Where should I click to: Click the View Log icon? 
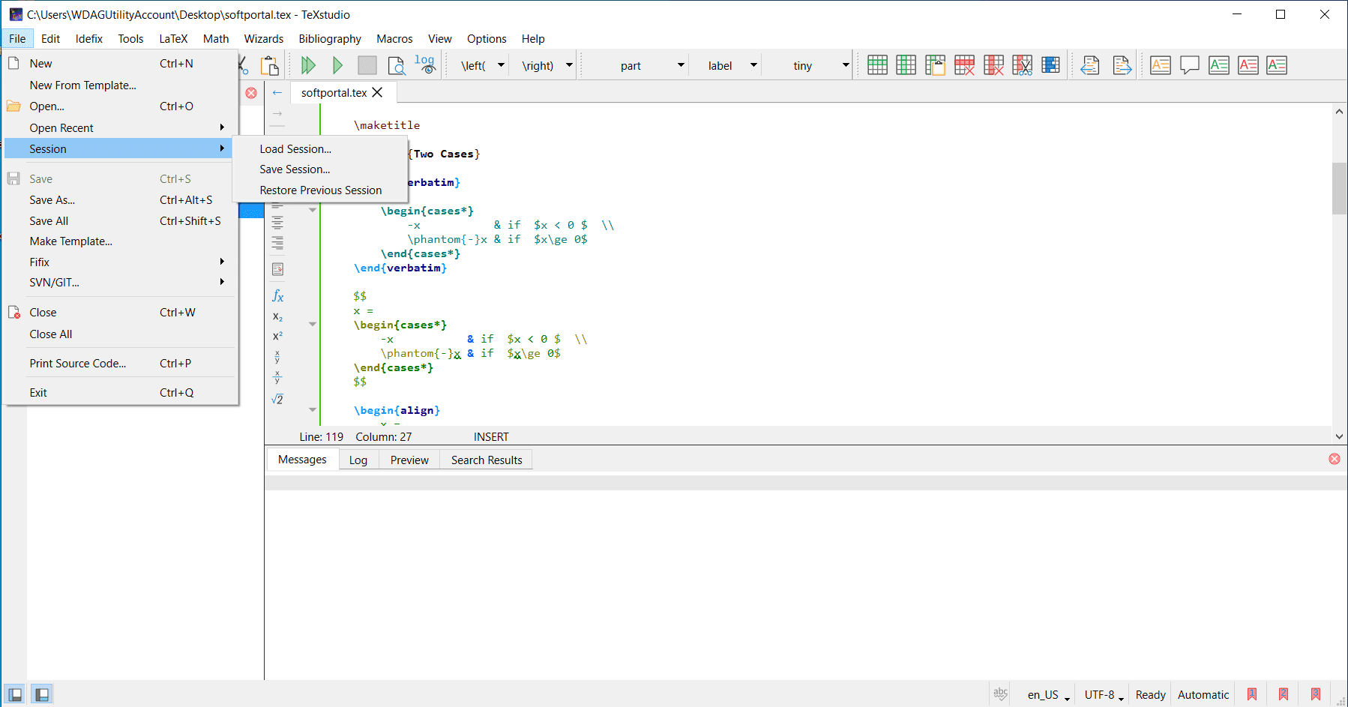(x=425, y=65)
